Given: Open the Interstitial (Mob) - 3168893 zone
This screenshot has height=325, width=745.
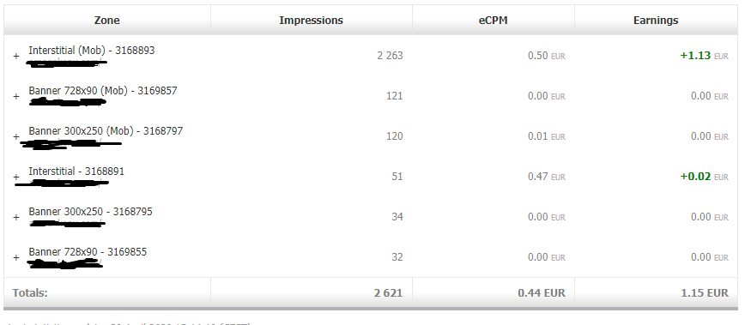Looking at the screenshot, I should point(92,51).
